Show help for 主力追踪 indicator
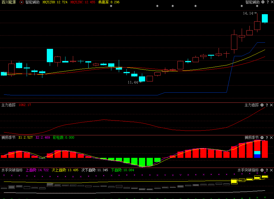 coord(267,105)
